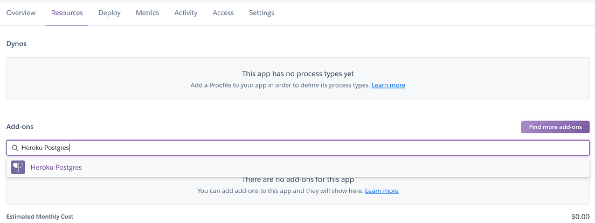Viewport: 595px width, 223px height.
Task: Switch to the Deploy tab
Action: pos(109,13)
